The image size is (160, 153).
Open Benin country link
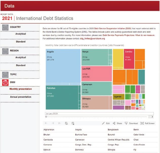click(136, 129)
